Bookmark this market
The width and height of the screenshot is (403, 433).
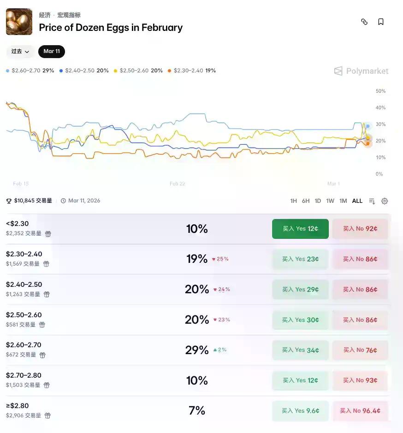tap(381, 22)
